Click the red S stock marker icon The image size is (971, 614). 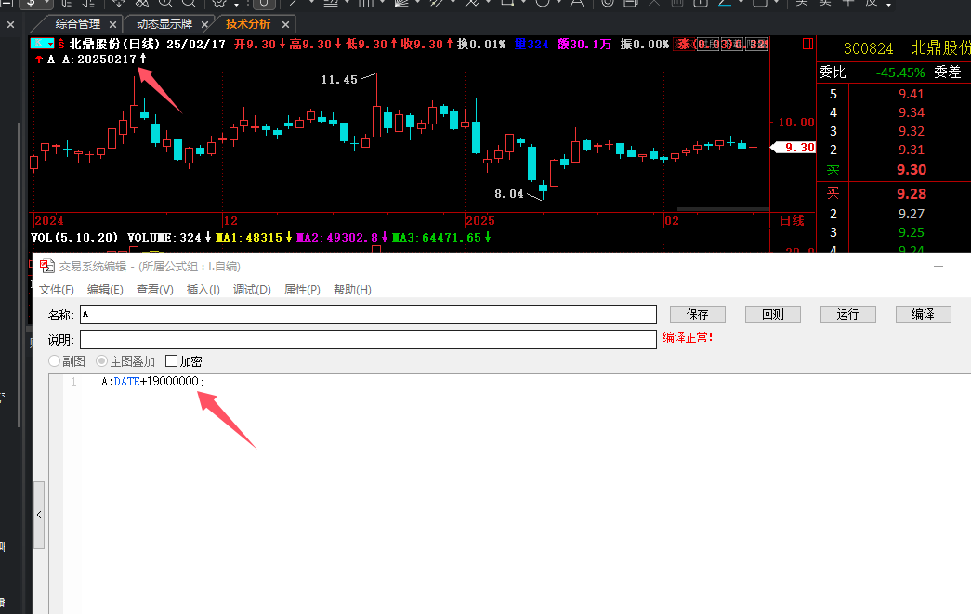61,44
